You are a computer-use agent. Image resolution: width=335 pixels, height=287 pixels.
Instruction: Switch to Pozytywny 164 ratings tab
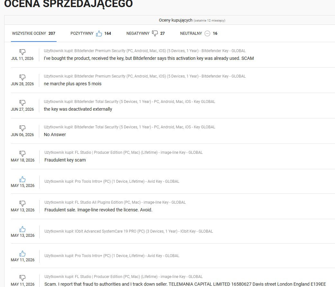[x=91, y=33]
